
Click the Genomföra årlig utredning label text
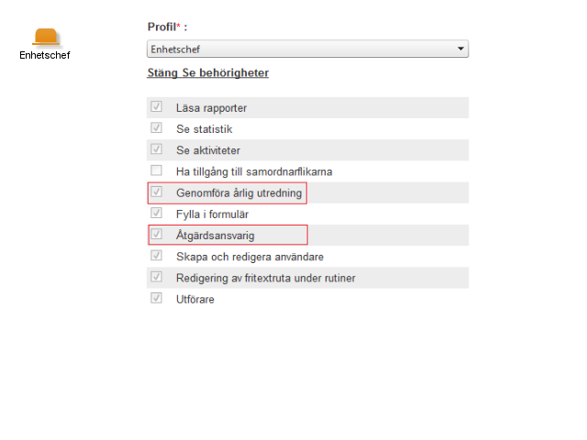[x=238, y=193]
